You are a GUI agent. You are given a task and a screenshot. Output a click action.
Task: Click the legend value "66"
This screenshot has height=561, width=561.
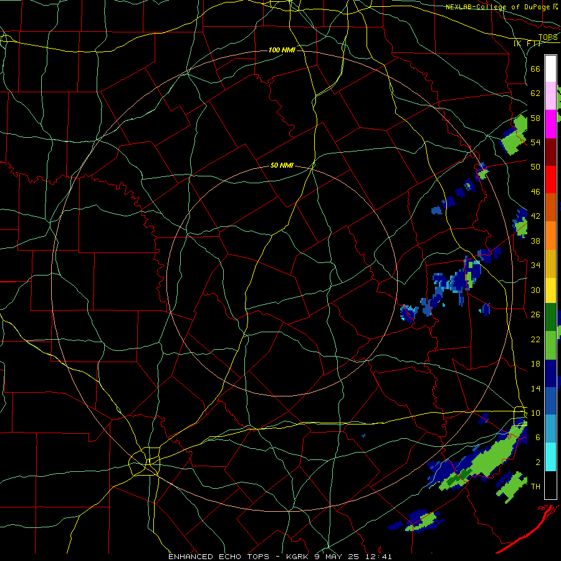pos(535,69)
